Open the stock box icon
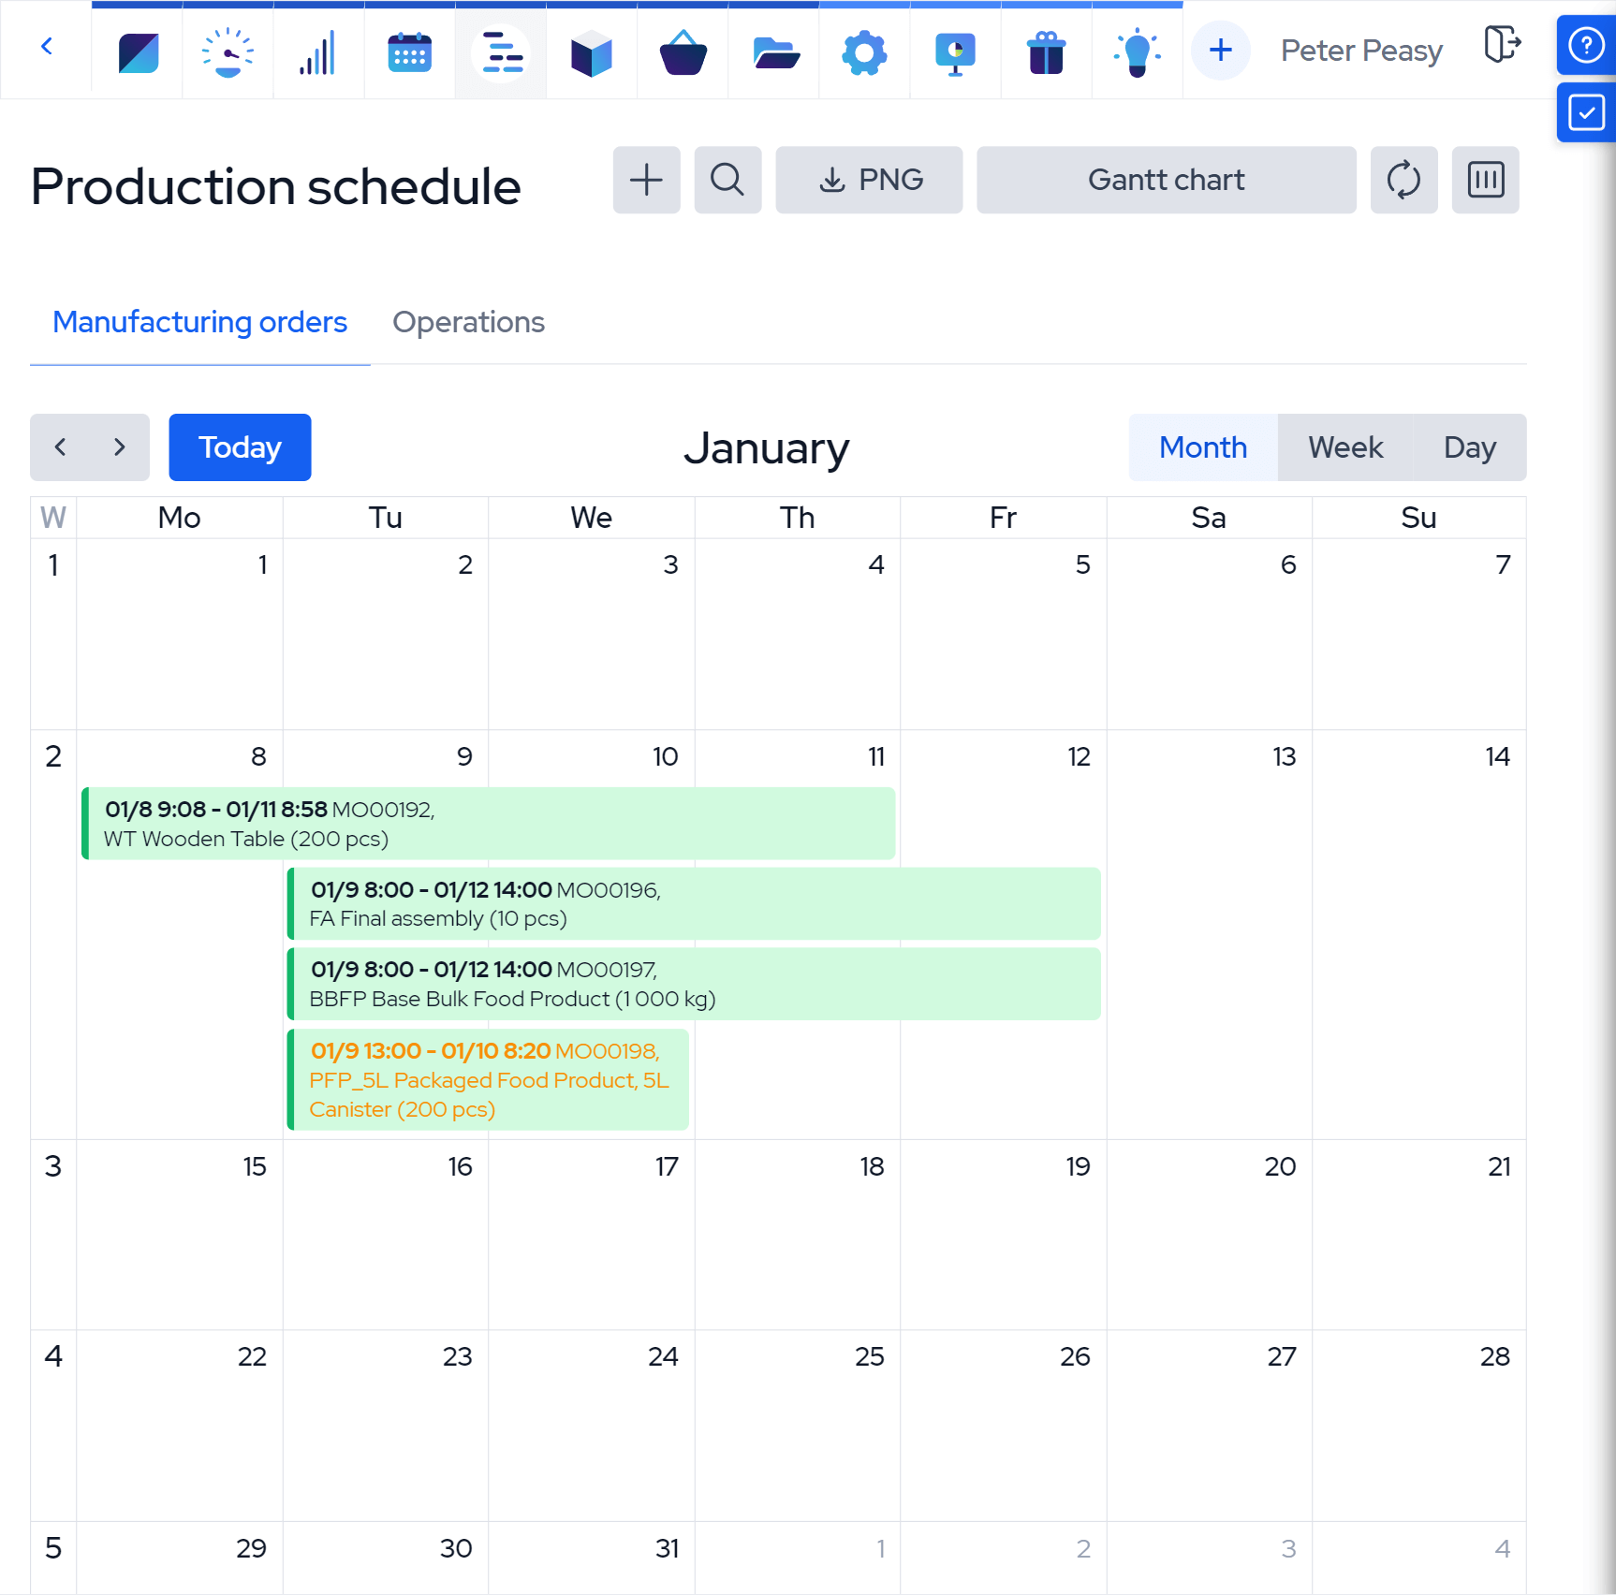 [x=591, y=51]
